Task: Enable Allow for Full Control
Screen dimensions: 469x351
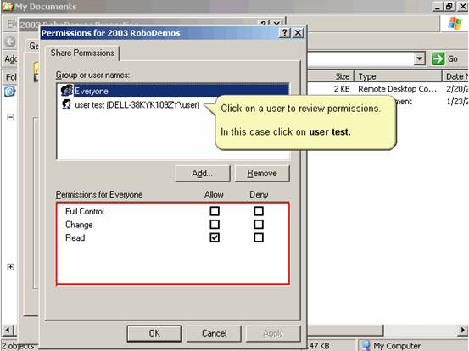Action: 215,211
